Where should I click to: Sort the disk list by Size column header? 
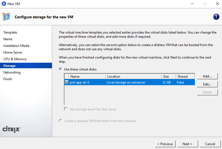point(168,76)
